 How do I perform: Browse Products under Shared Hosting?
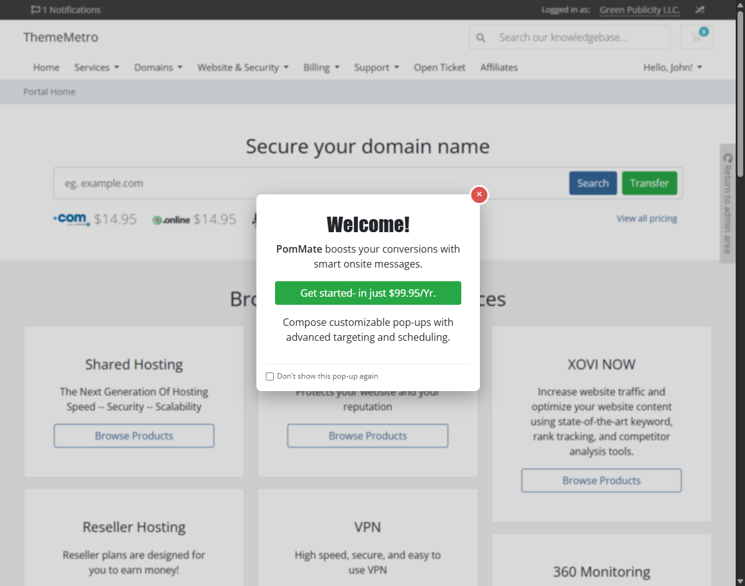tap(134, 436)
